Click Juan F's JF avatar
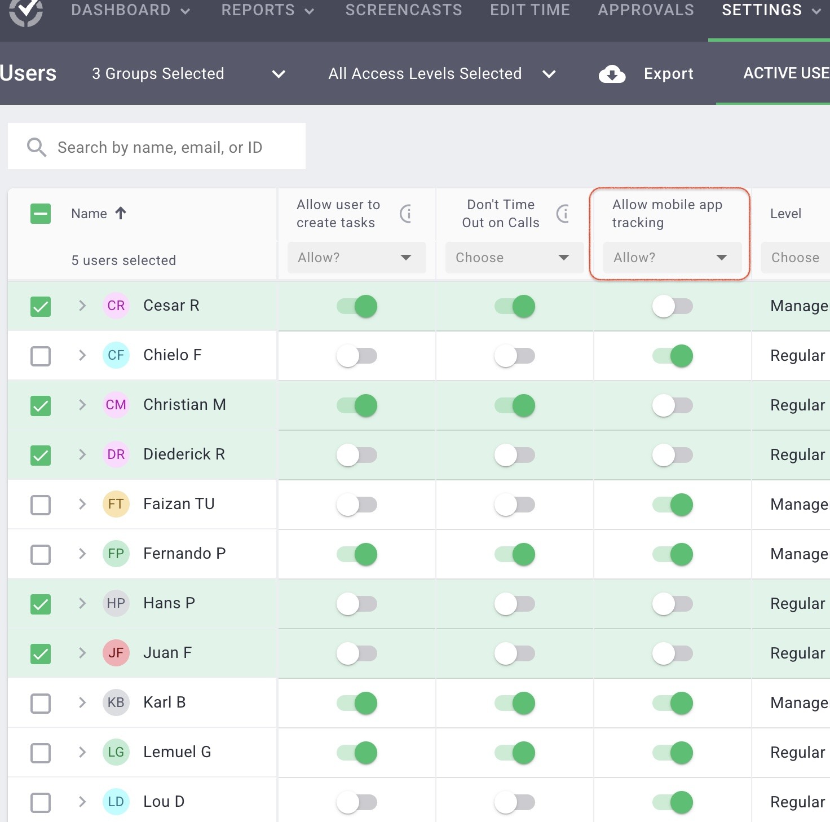The image size is (830, 822). [x=116, y=653]
